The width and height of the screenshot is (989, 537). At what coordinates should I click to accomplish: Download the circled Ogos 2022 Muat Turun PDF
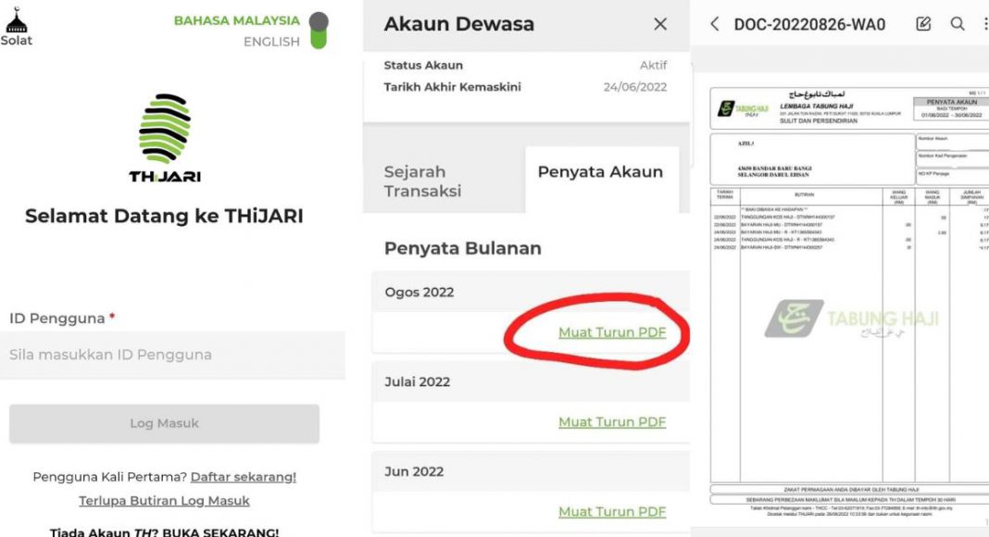[610, 332]
